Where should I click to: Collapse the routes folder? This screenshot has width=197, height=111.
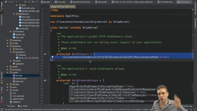[8, 73]
